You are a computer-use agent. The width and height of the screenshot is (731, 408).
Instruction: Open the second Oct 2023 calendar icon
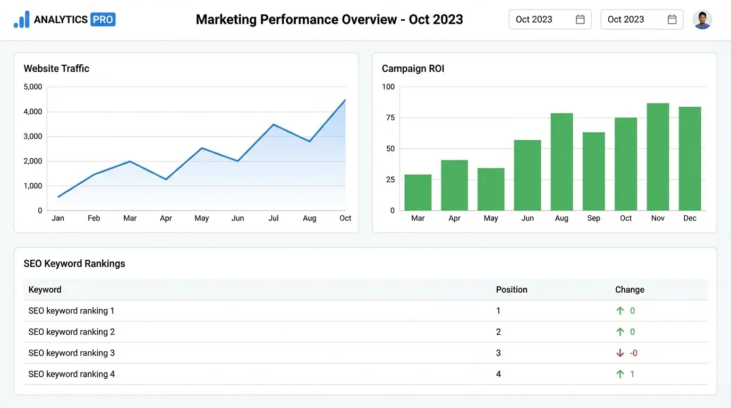(673, 19)
